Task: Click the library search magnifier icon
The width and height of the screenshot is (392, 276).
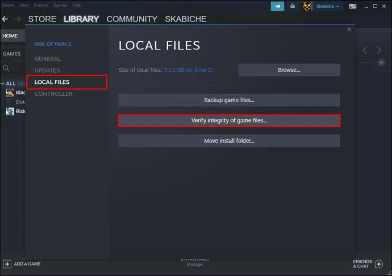Action: pyautogui.click(x=6, y=69)
